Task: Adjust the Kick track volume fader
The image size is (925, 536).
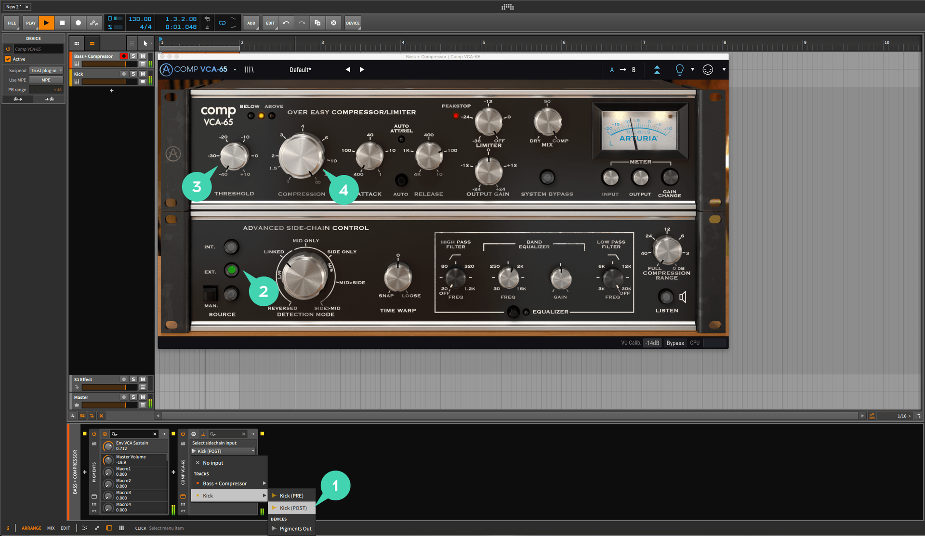Action: click(110, 81)
